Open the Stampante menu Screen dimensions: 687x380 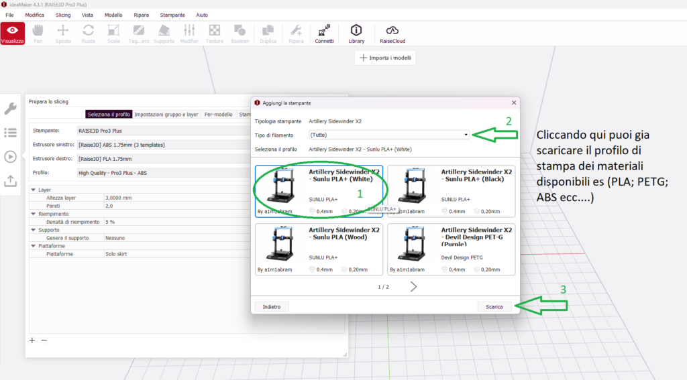(172, 15)
